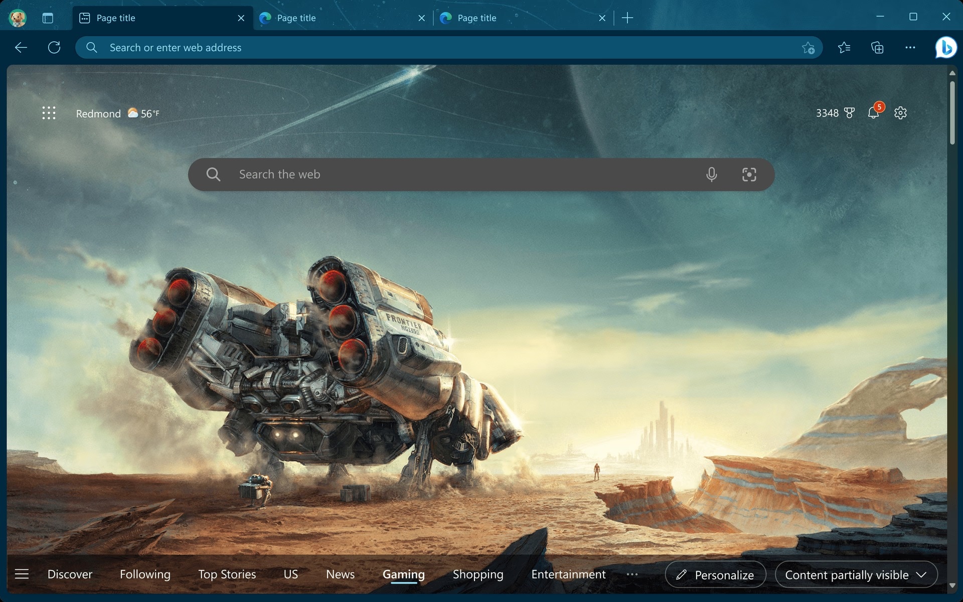Click the Collections icon in toolbar
Image resolution: width=963 pixels, height=602 pixels.
coord(877,48)
